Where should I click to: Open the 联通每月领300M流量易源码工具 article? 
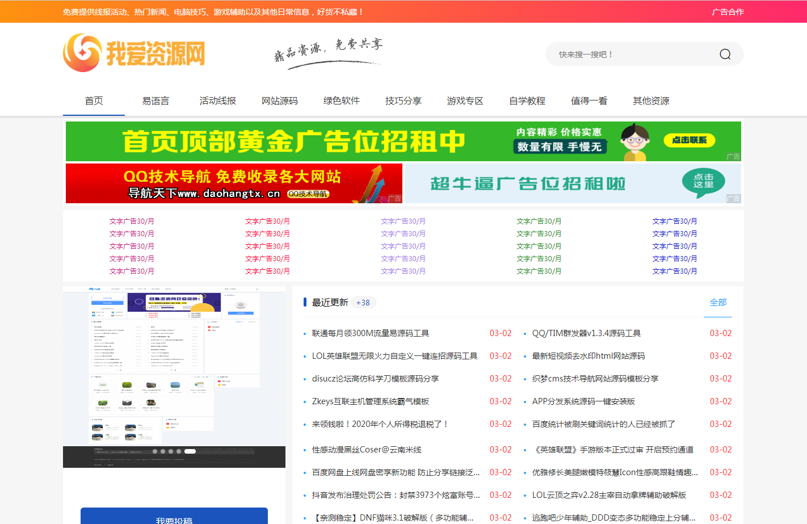point(370,333)
